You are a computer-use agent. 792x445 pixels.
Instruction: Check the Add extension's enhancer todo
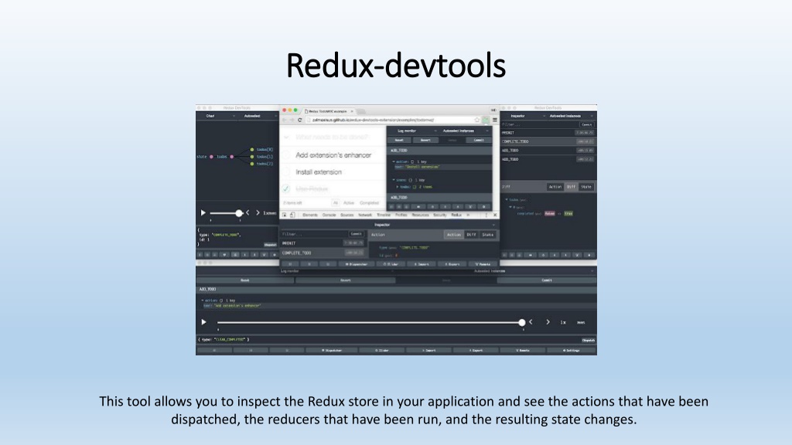[286, 155]
